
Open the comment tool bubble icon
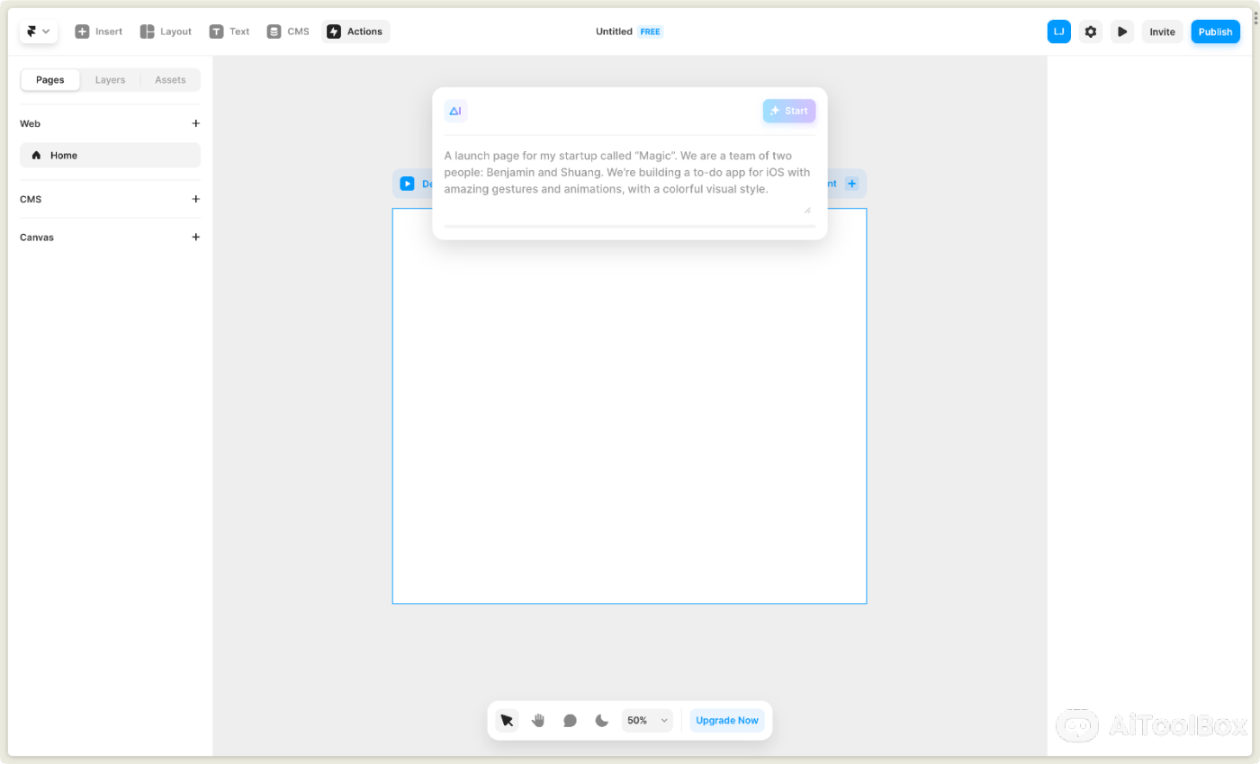[571, 720]
